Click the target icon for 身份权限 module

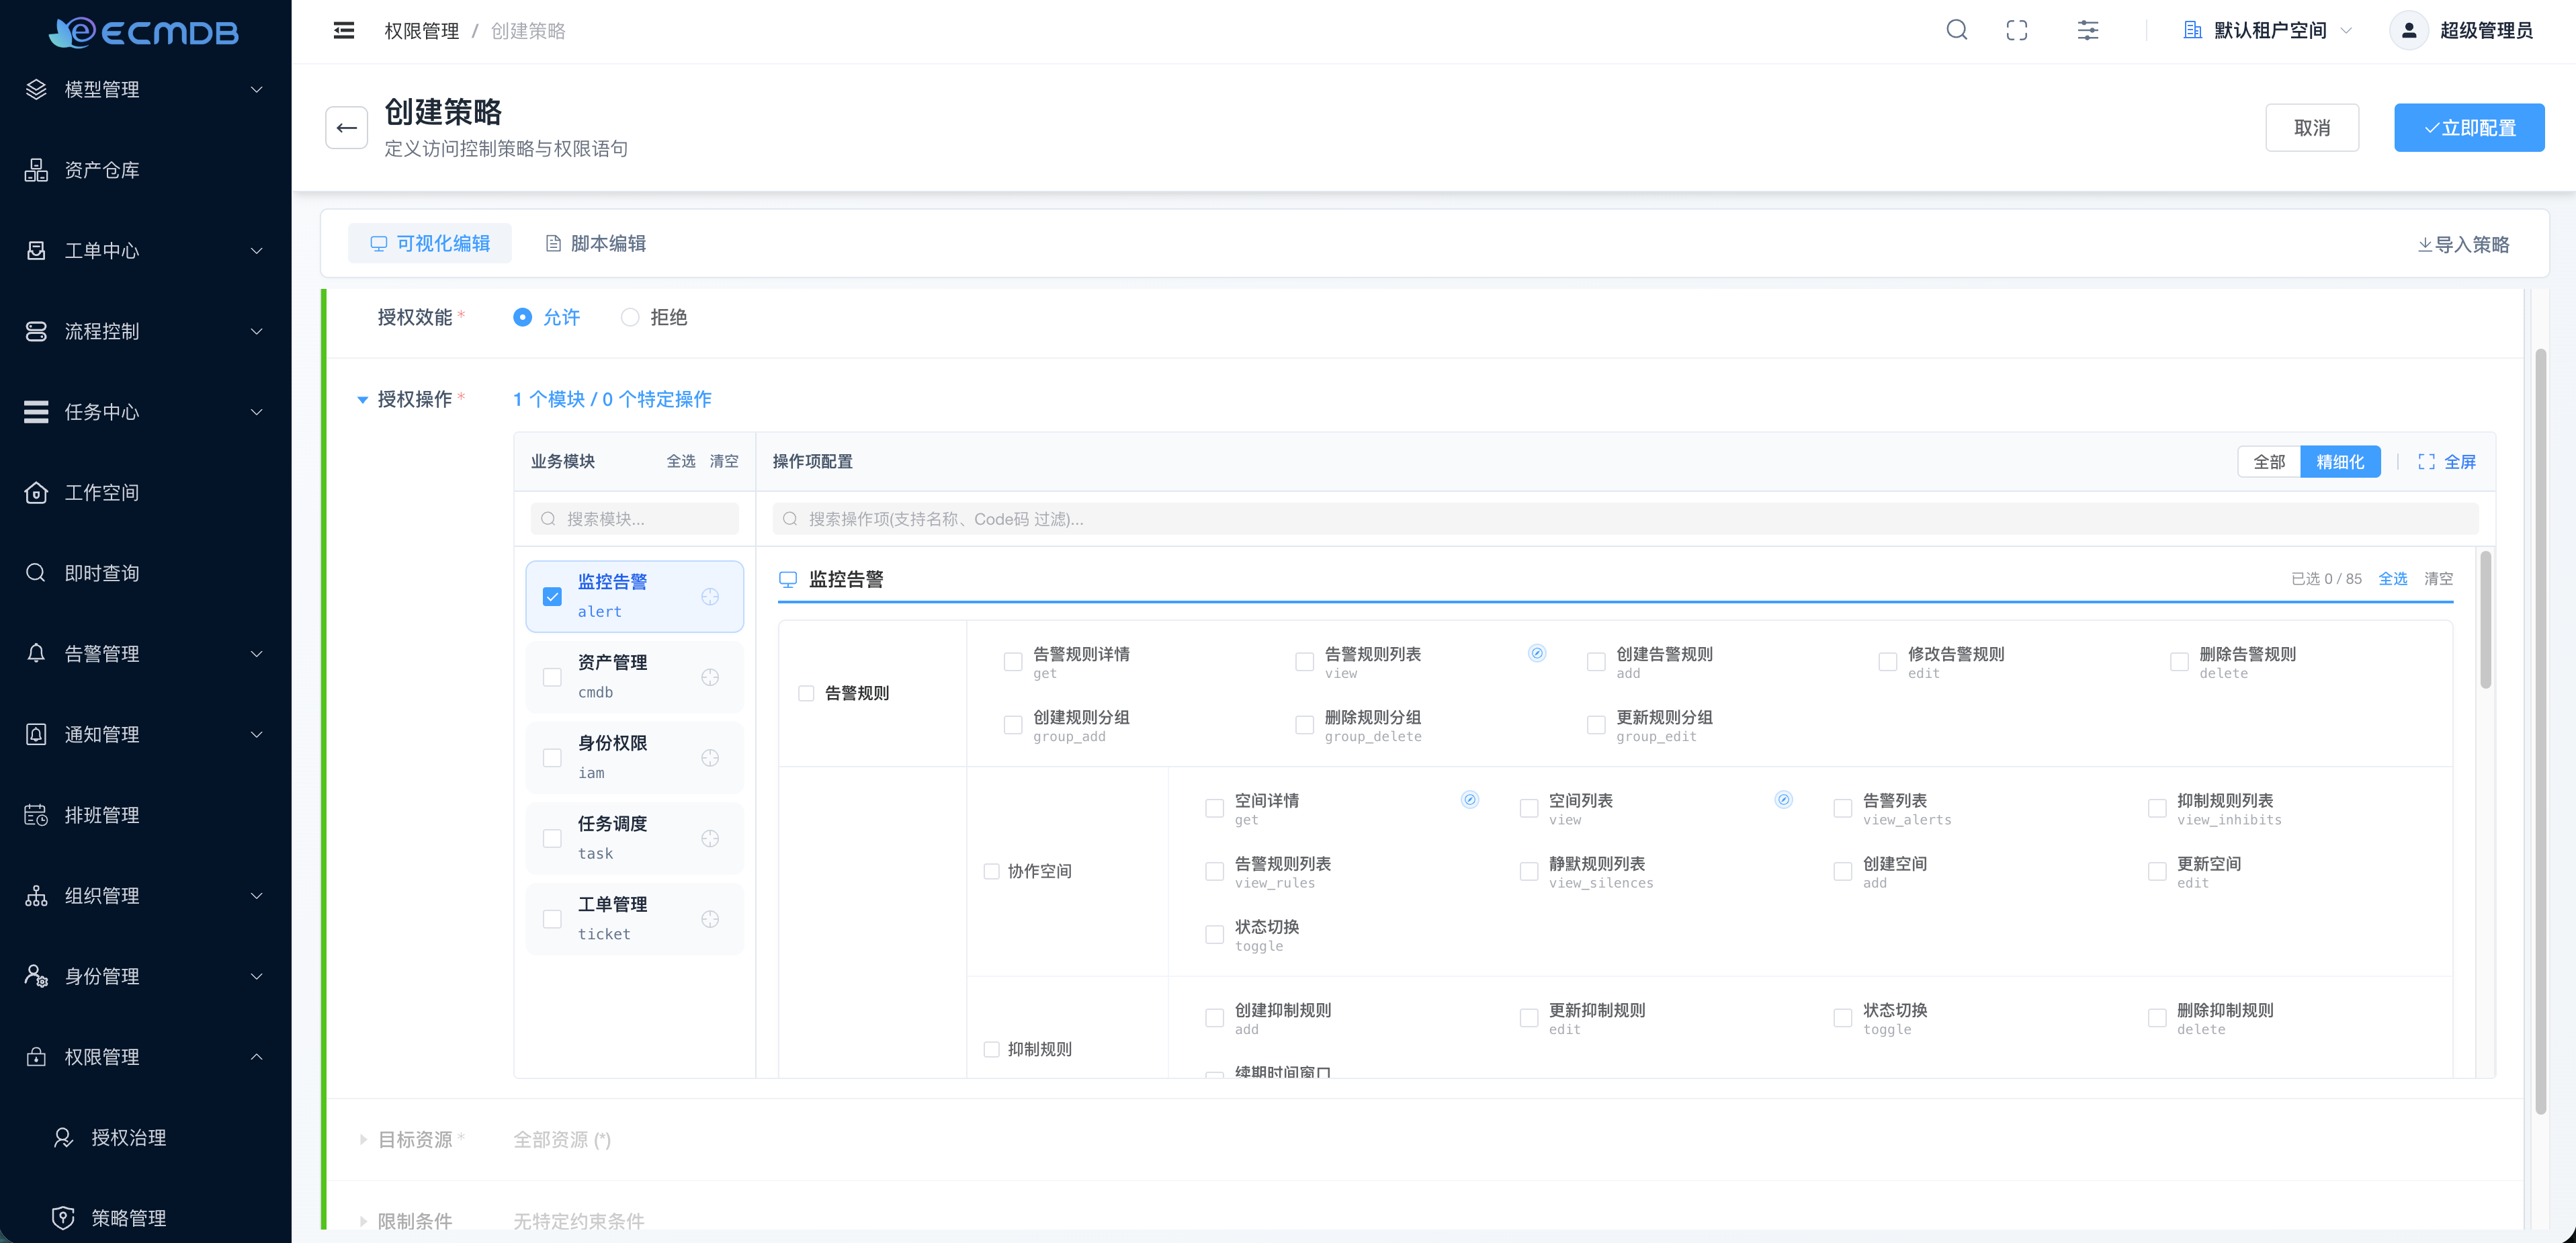(x=710, y=758)
